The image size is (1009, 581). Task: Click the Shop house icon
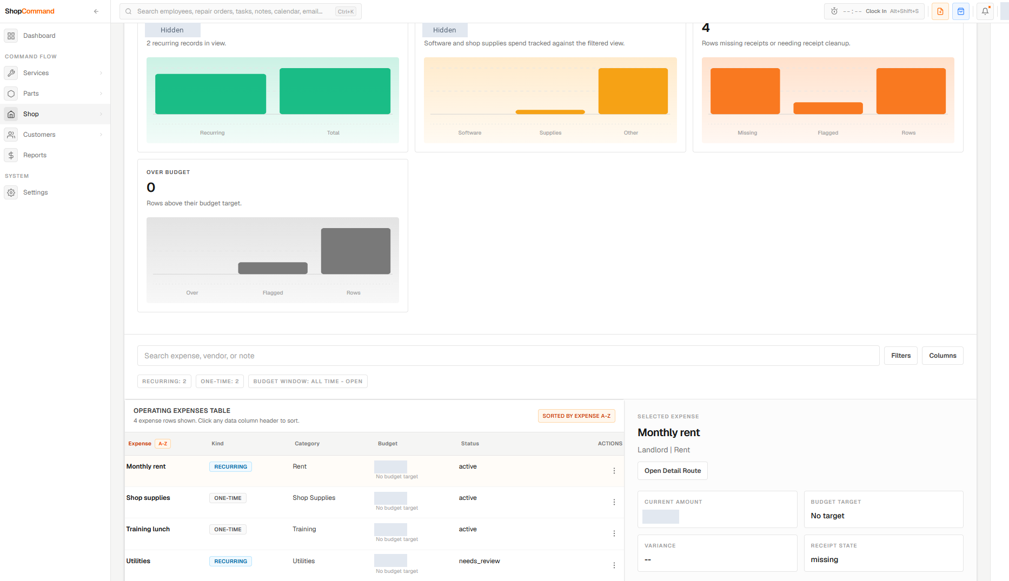tap(11, 114)
